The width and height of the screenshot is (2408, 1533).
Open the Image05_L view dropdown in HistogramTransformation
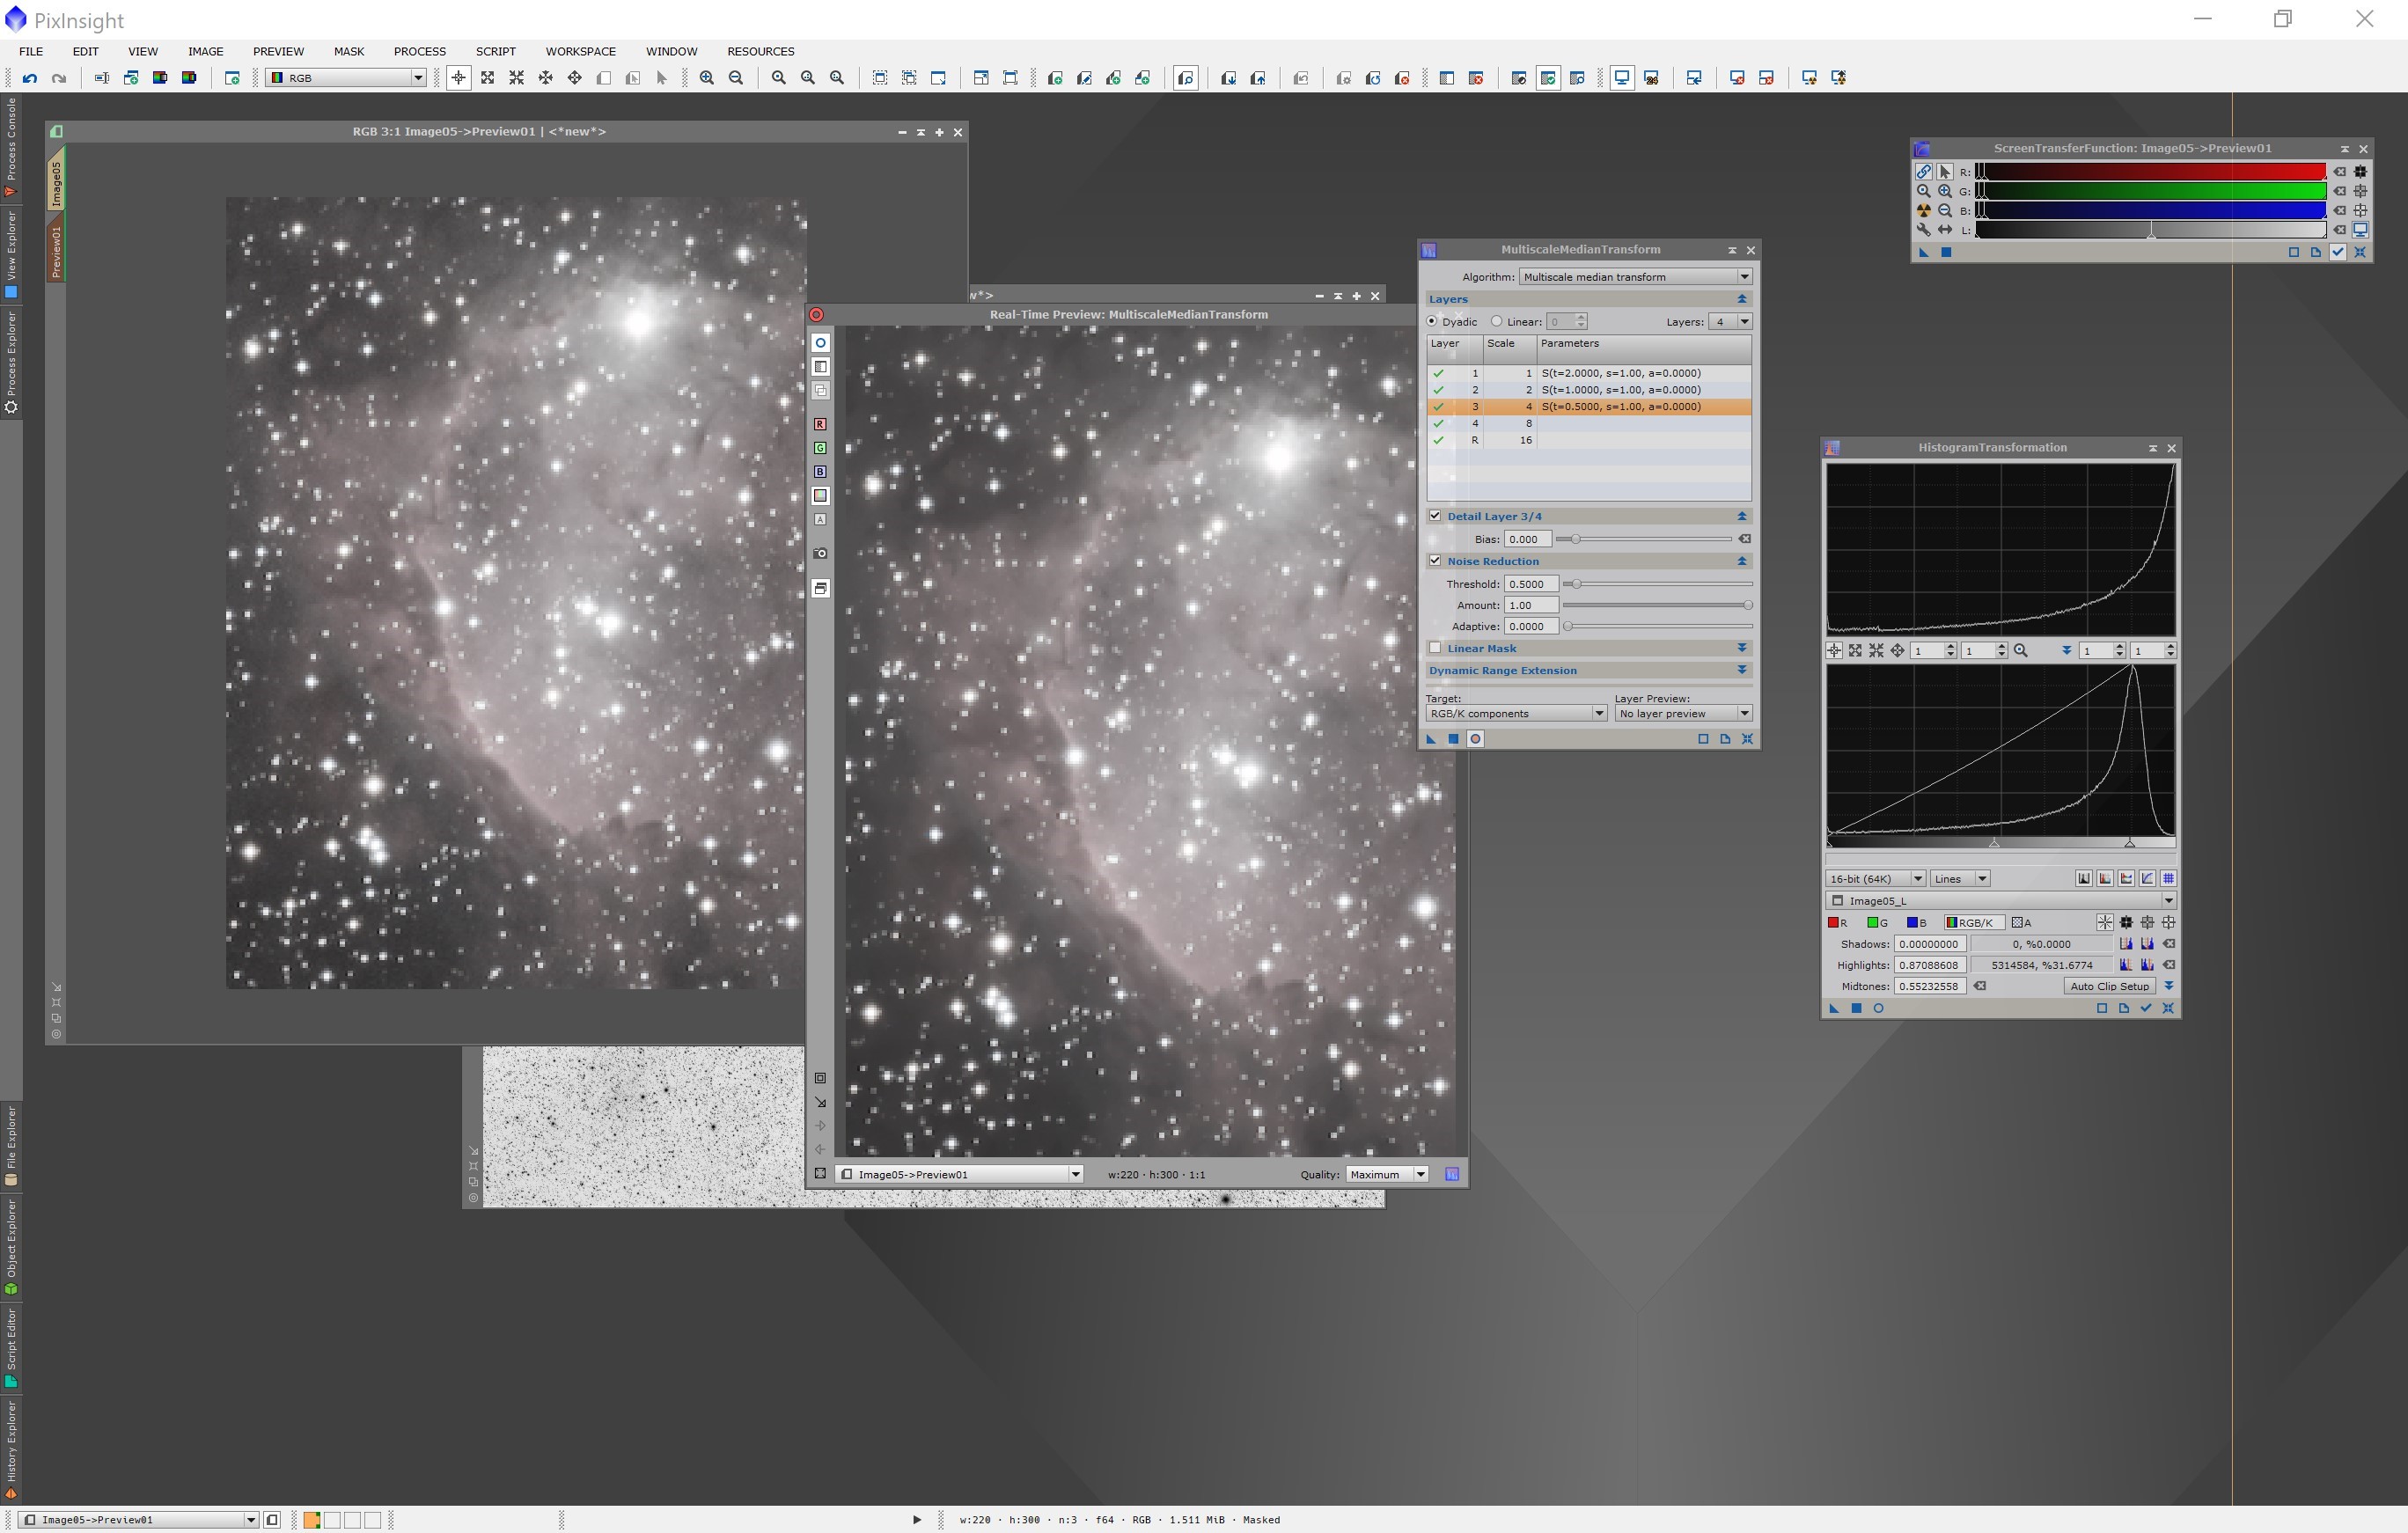(2002, 901)
